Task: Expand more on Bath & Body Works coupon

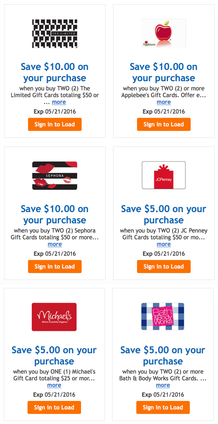Action: pos(163,385)
